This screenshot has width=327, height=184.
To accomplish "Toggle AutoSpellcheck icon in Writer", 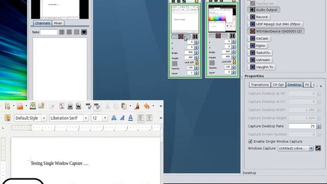I will click(97, 106).
